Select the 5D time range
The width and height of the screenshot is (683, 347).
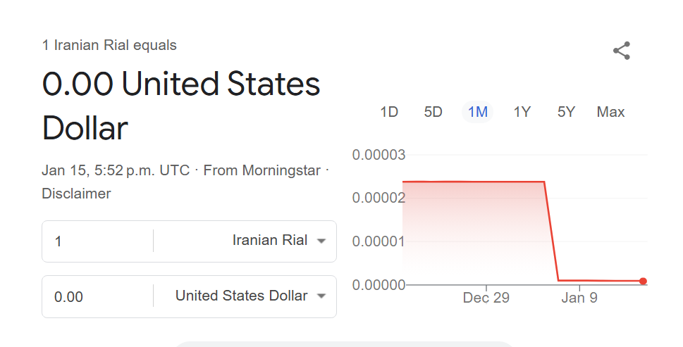point(433,112)
